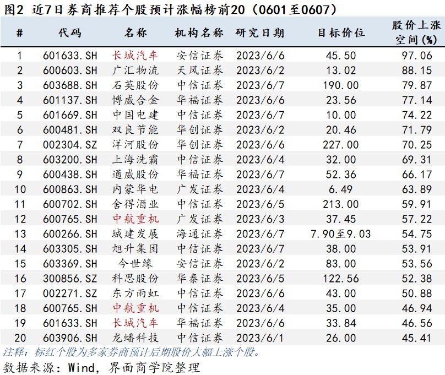Viewport: 445px width, 375px height.
Task: Click the stock name 通威股份
Action: 135,175
